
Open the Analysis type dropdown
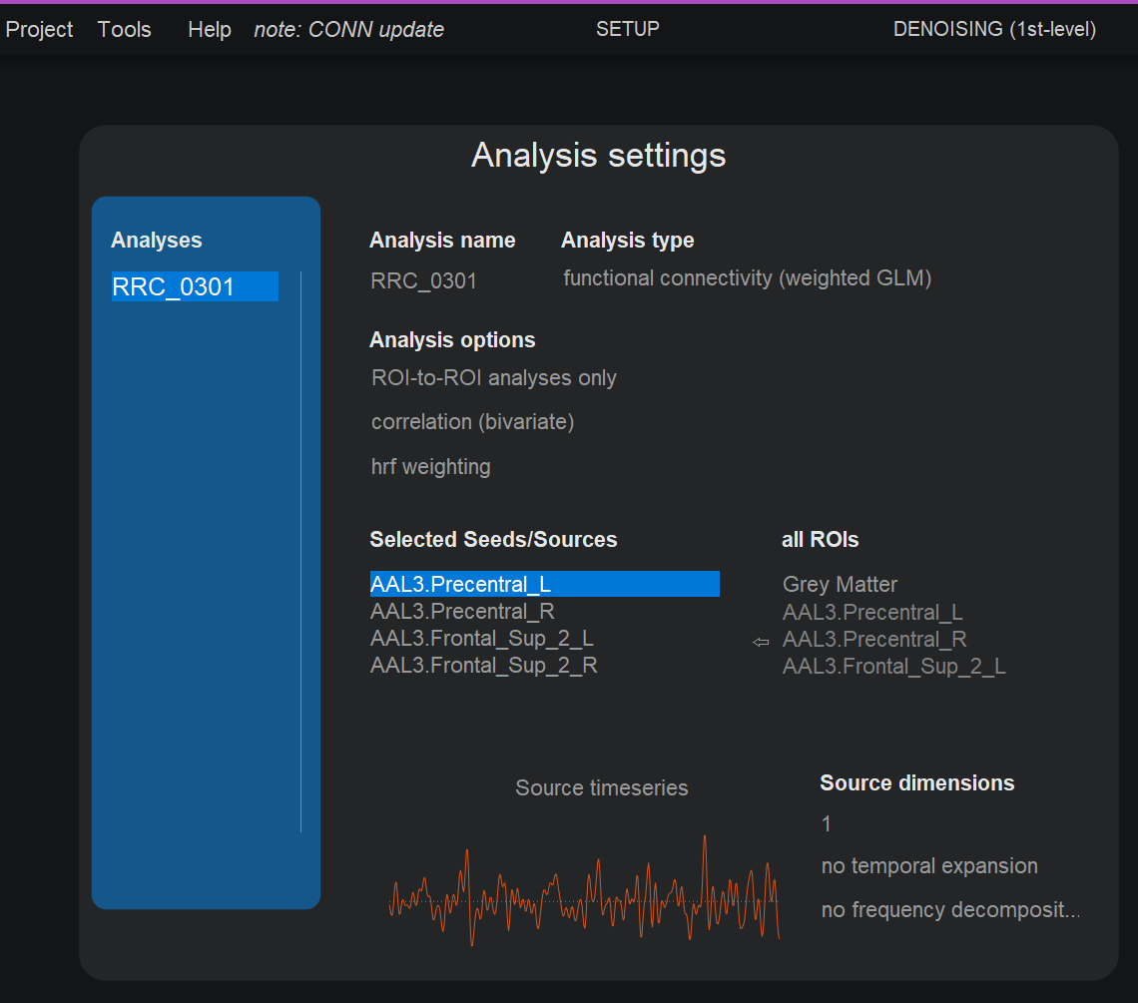pyautogui.click(x=747, y=278)
